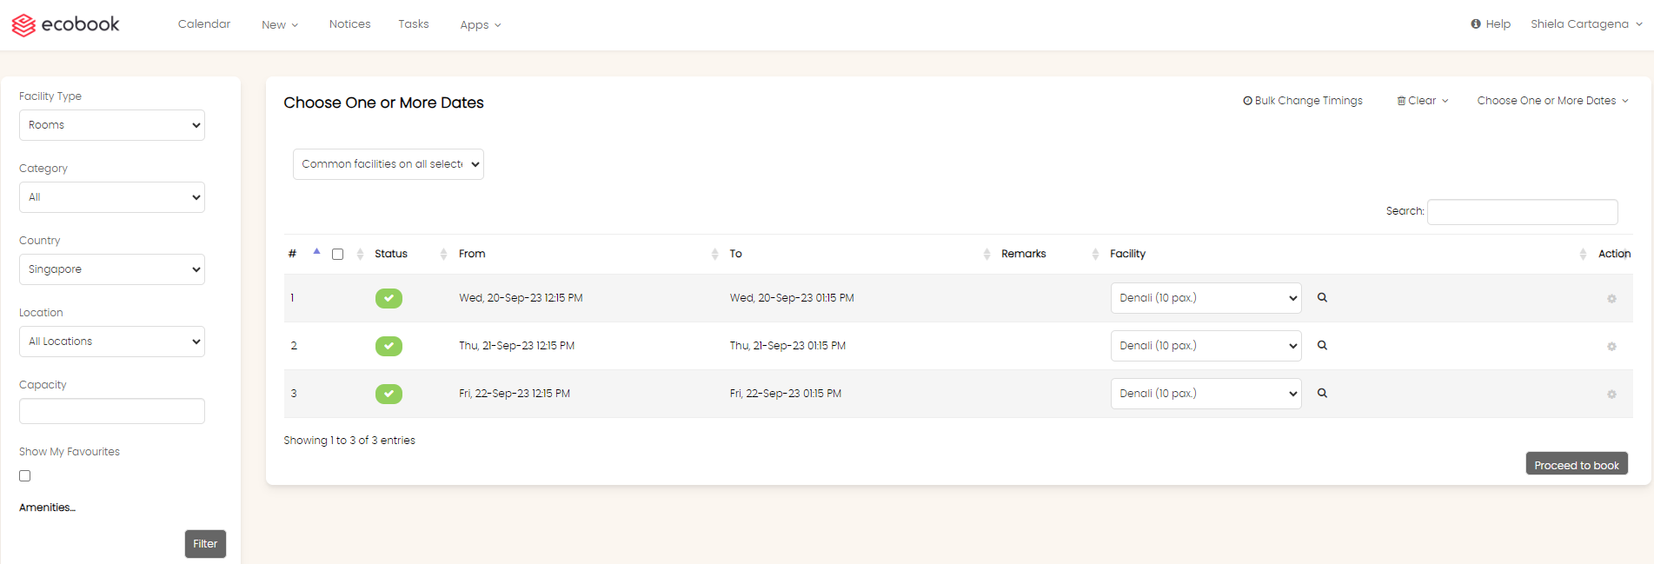Click 'Fri, 22-Sep-23 01:15 PM' To cell
The image size is (1654, 564).
(786, 394)
